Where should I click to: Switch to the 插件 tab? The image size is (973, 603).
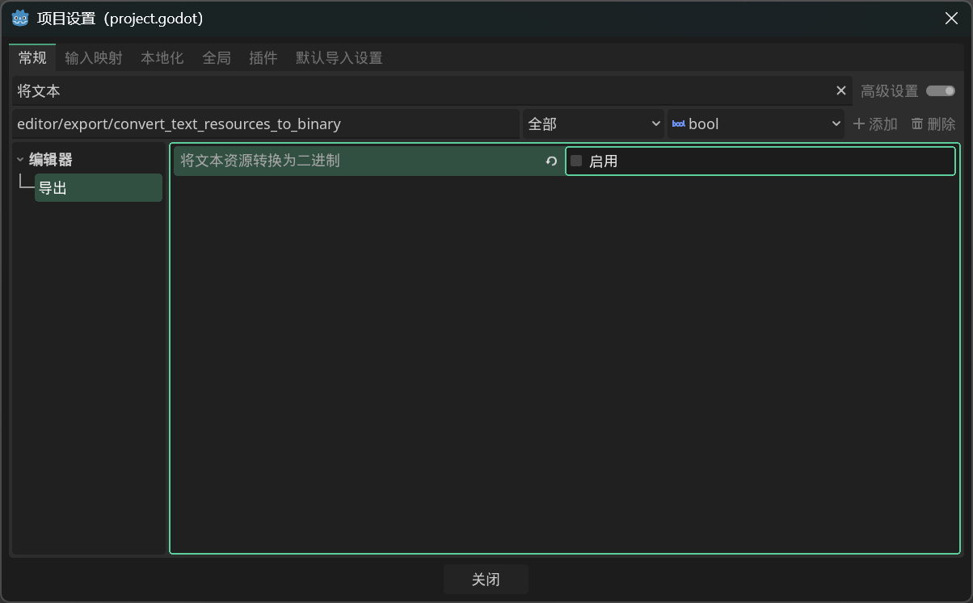pyautogui.click(x=263, y=58)
